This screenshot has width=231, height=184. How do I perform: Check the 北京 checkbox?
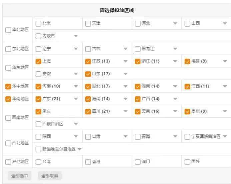tap(38, 24)
